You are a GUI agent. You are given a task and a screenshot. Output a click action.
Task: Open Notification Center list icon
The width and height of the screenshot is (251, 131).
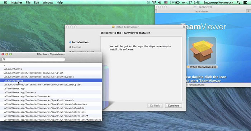click(x=245, y=3)
